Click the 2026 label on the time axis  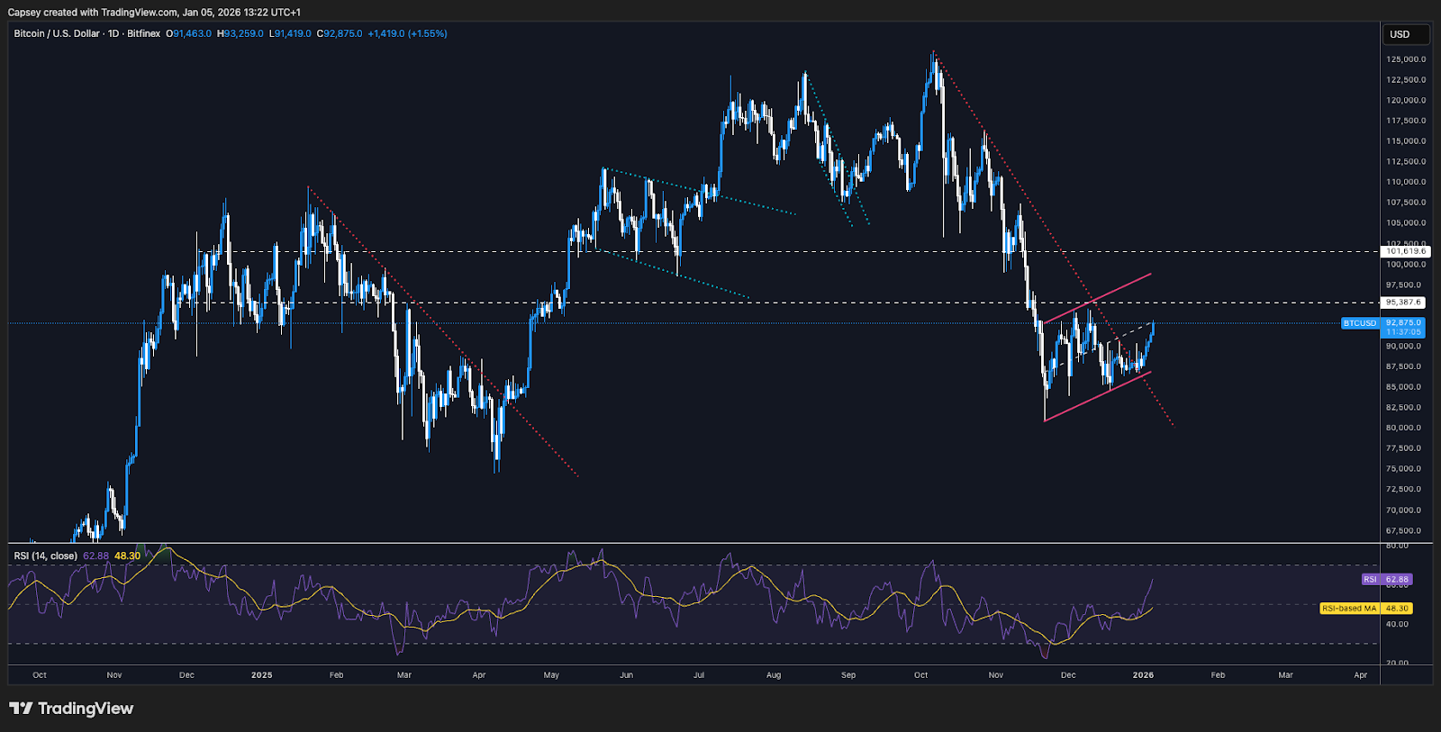(1143, 674)
